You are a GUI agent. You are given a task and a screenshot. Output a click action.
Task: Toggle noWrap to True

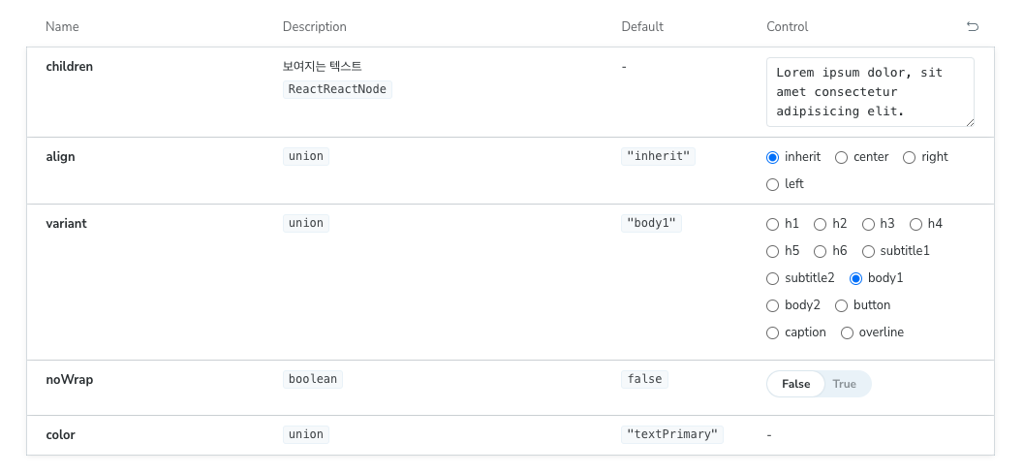(845, 384)
